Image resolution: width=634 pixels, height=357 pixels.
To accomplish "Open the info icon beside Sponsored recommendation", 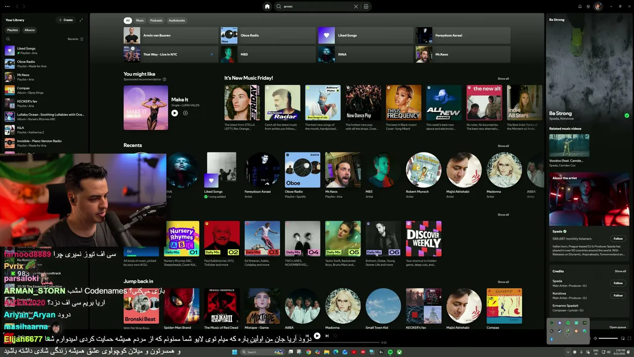I will [164, 79].
